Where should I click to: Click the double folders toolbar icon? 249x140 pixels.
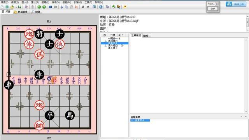click(119, 7)
